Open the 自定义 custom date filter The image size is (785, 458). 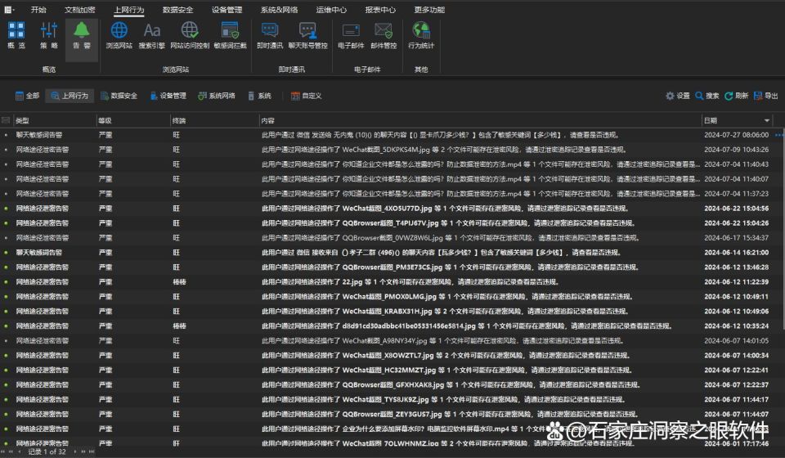(x=306, y=96)
